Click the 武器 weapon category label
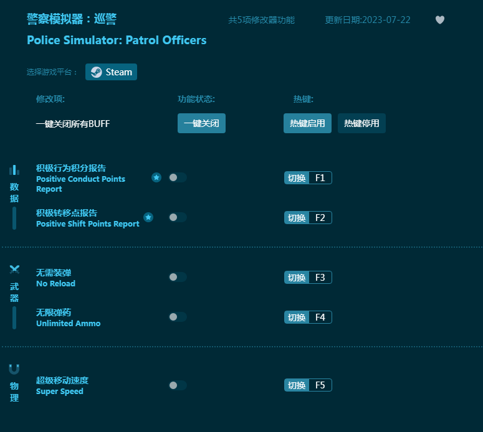The height and width of the screenshot is (432, 483). [14, 293]
